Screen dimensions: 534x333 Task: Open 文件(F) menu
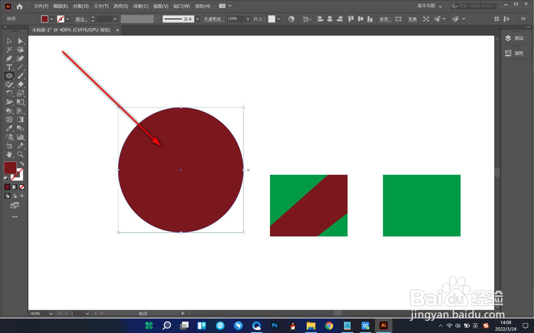coord(41,6)
